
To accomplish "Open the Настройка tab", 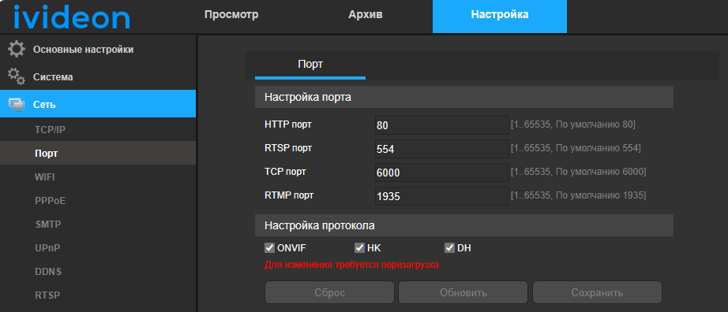I will pyautogui.click(x=500, y=17).
